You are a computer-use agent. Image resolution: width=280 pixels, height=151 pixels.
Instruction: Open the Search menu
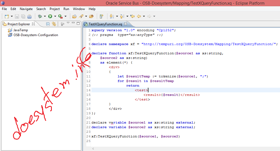(x=41, y=9)
